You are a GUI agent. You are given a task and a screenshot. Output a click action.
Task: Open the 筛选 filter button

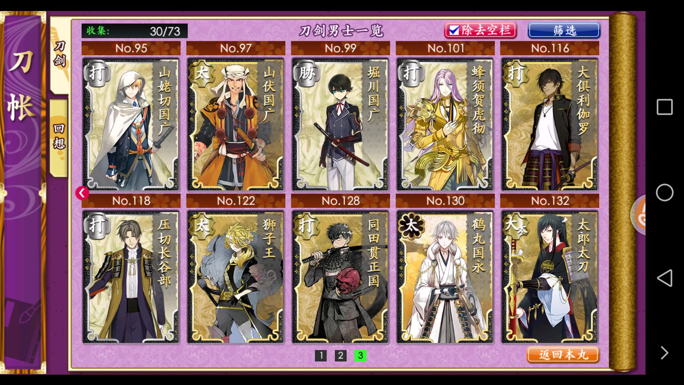pyautogui.click(x=564, y=30)
